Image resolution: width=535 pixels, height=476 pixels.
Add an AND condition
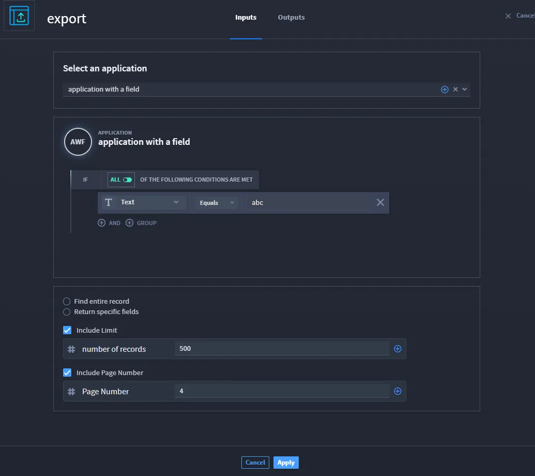pyautogui.click(x=109, y=223)
